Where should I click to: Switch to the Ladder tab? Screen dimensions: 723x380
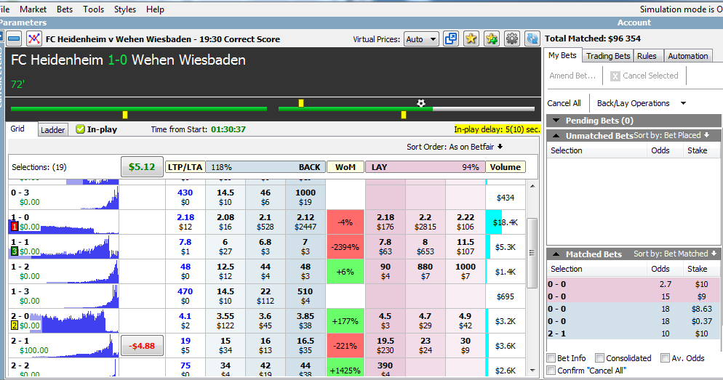(52, 130)
